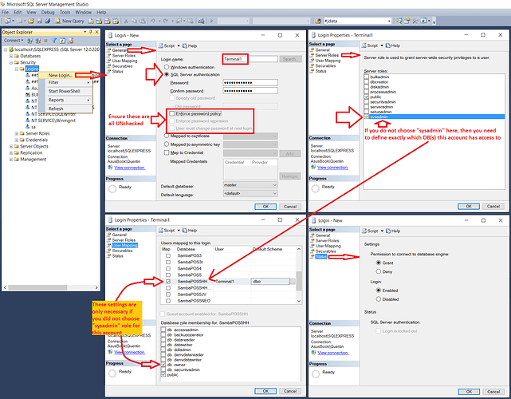Click the Open File folder icon in main toolbar
This screenshot has width=511, height=399.
click(31, 21)
